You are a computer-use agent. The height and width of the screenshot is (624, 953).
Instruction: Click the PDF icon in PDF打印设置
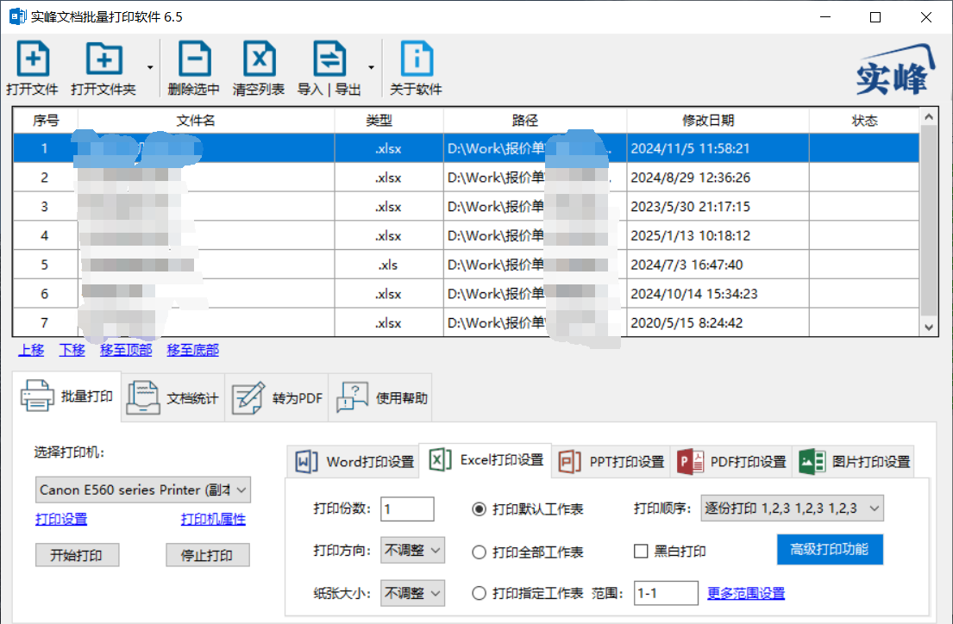690,462
